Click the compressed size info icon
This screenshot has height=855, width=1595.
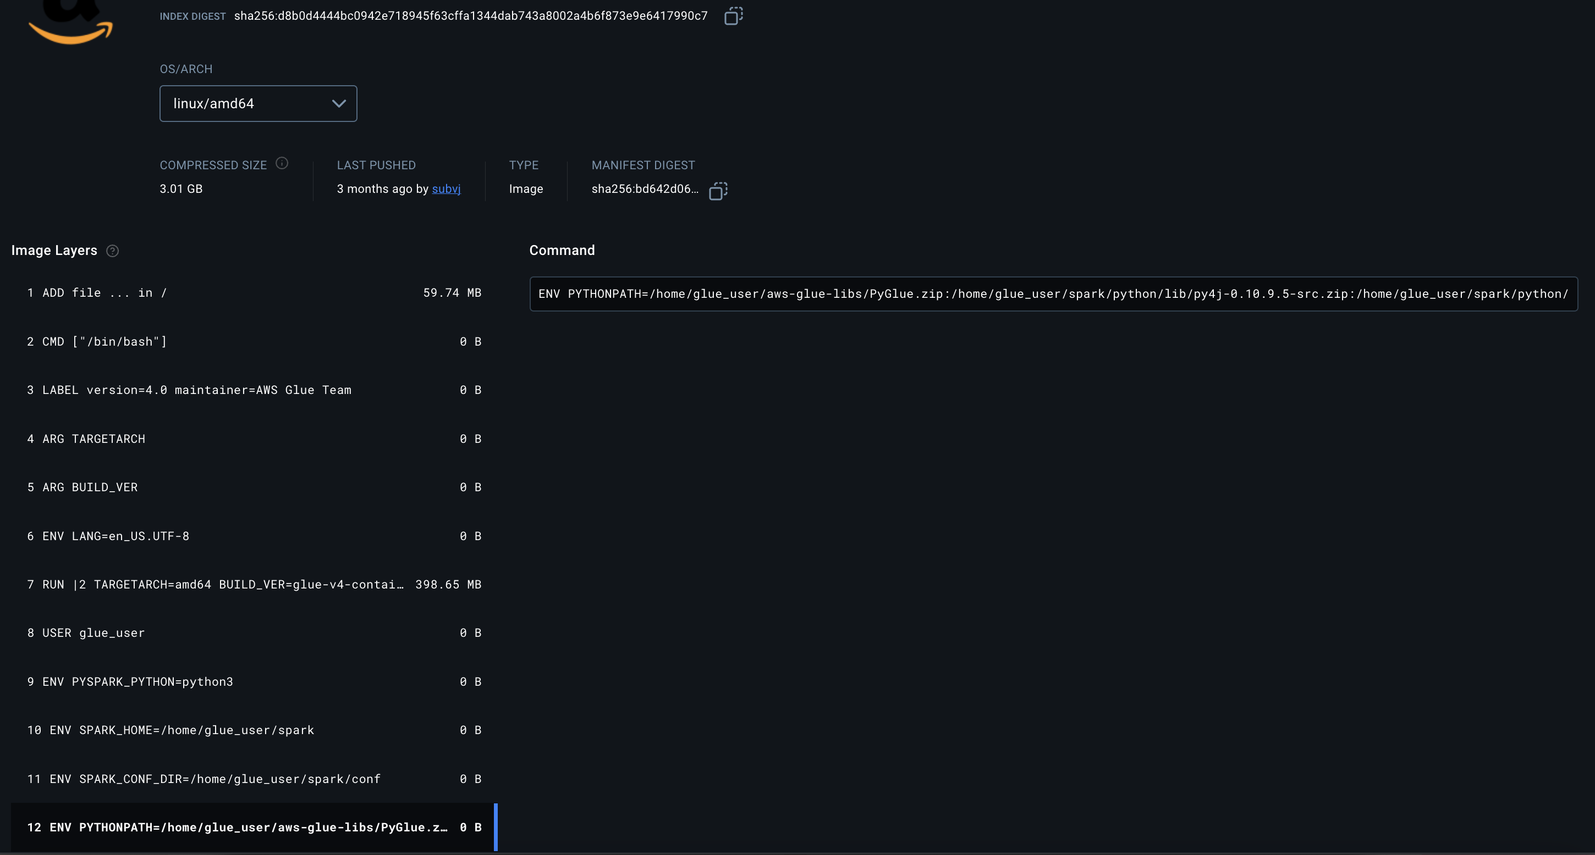click(282, 163)
